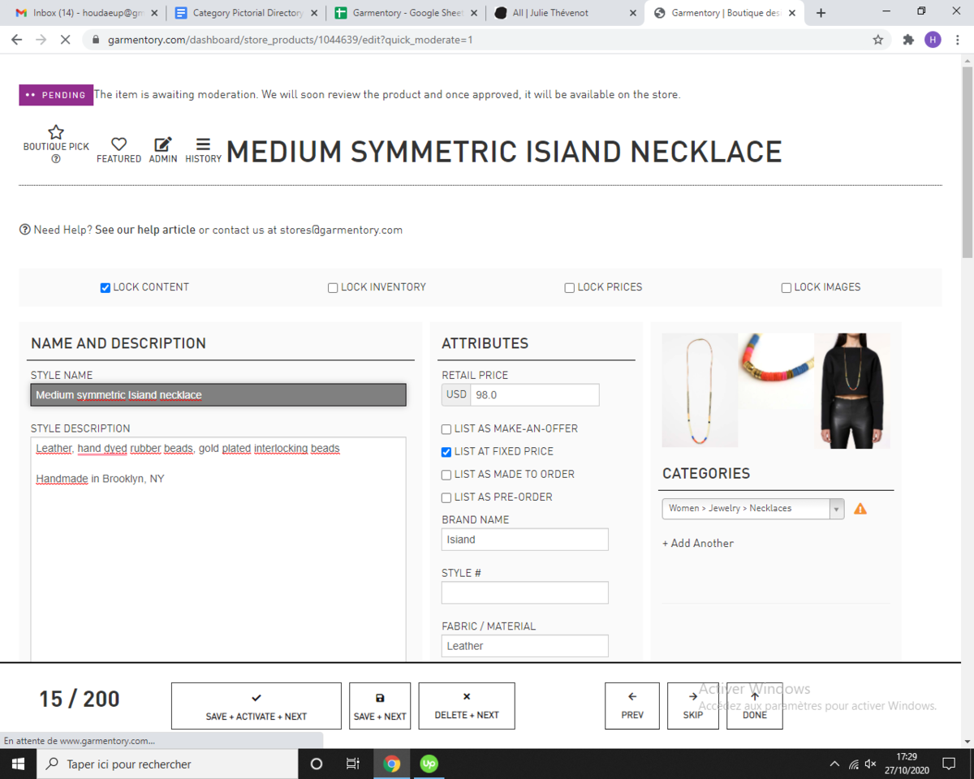Check List as Make-an-Offer option
This screenshot has height=779, width=974.
pos(446,429)
